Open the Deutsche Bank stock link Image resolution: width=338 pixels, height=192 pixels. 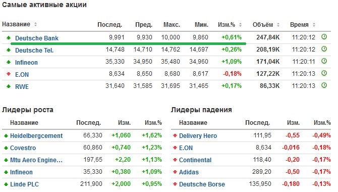point(37,38)
